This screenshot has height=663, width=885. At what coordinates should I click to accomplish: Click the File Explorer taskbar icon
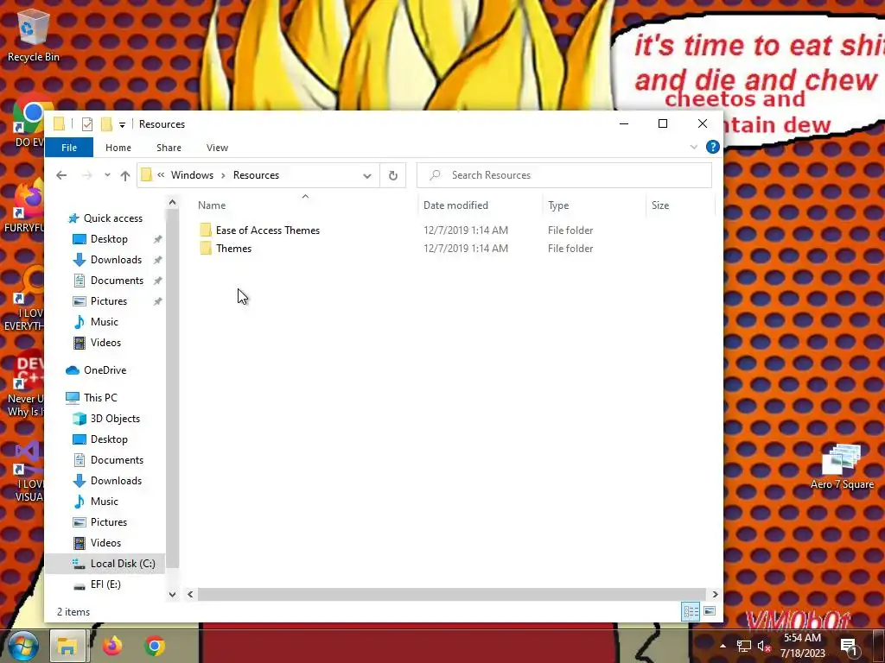click(67, 646)
